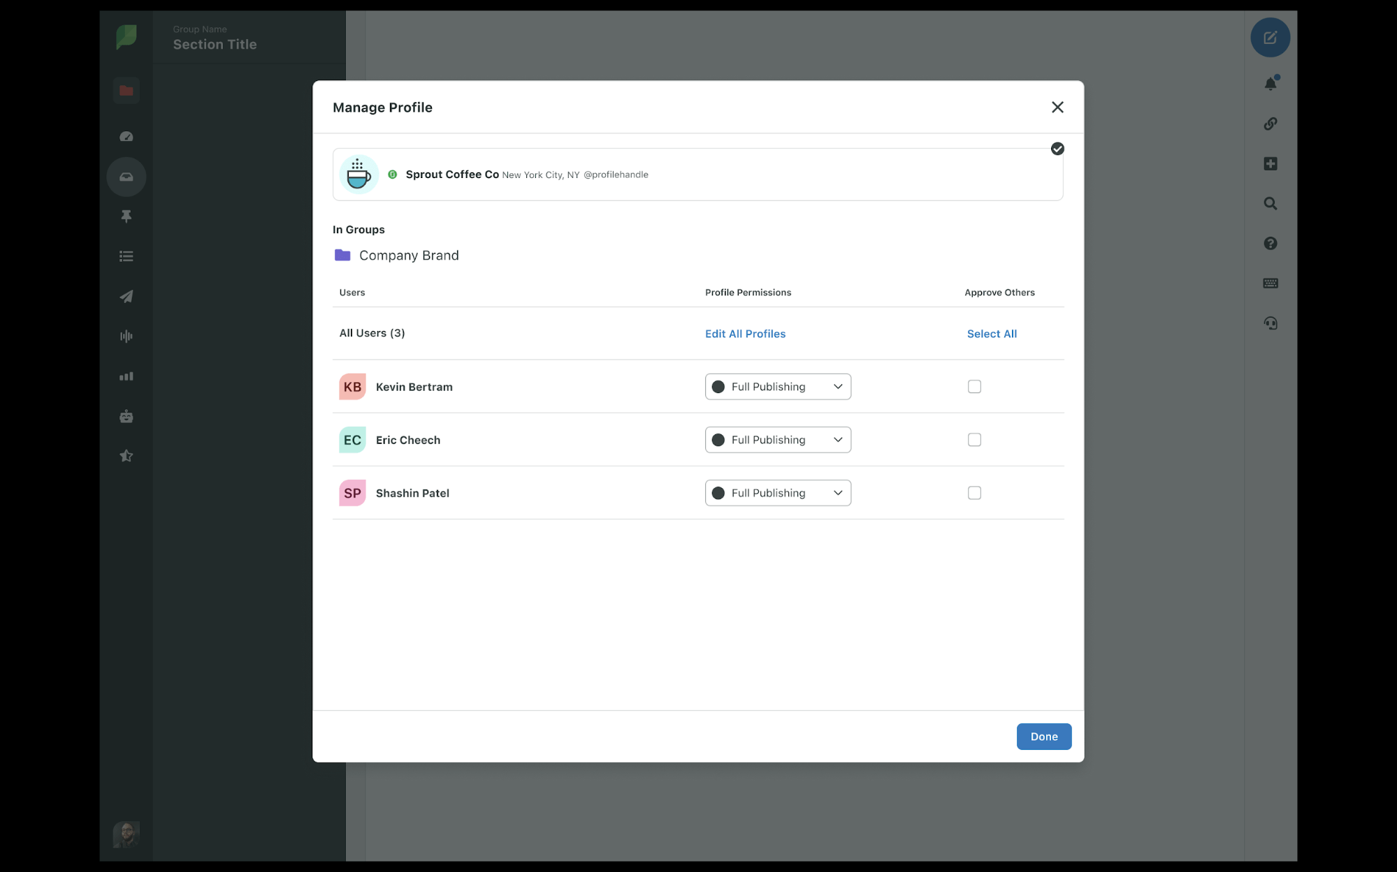Open the Smart Inbox sidebar icon
Image resolution: width=1397 pixels, height=872 pixels.
coord(126,177)
